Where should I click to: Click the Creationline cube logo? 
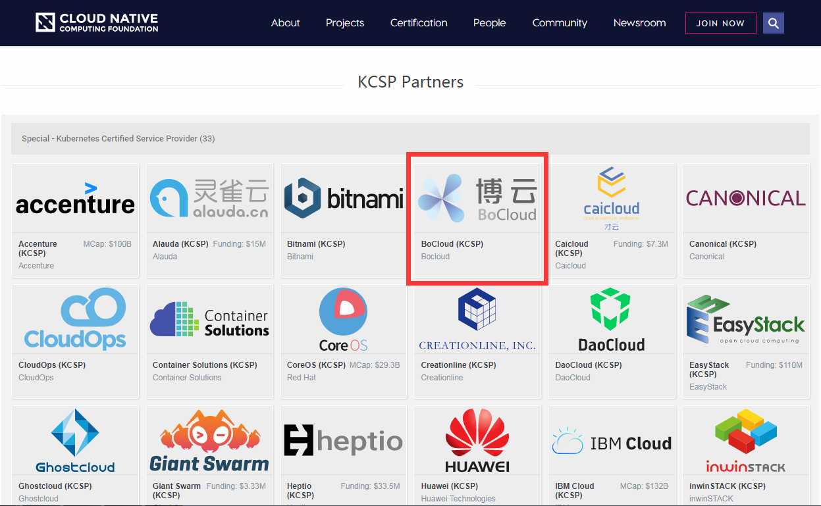pyautogui.click(x=477, y=309)
